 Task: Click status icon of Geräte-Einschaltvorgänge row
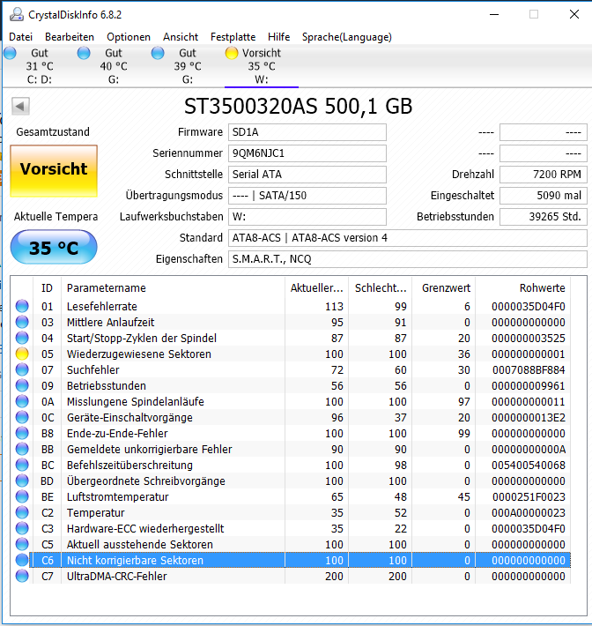pos(22,417)
